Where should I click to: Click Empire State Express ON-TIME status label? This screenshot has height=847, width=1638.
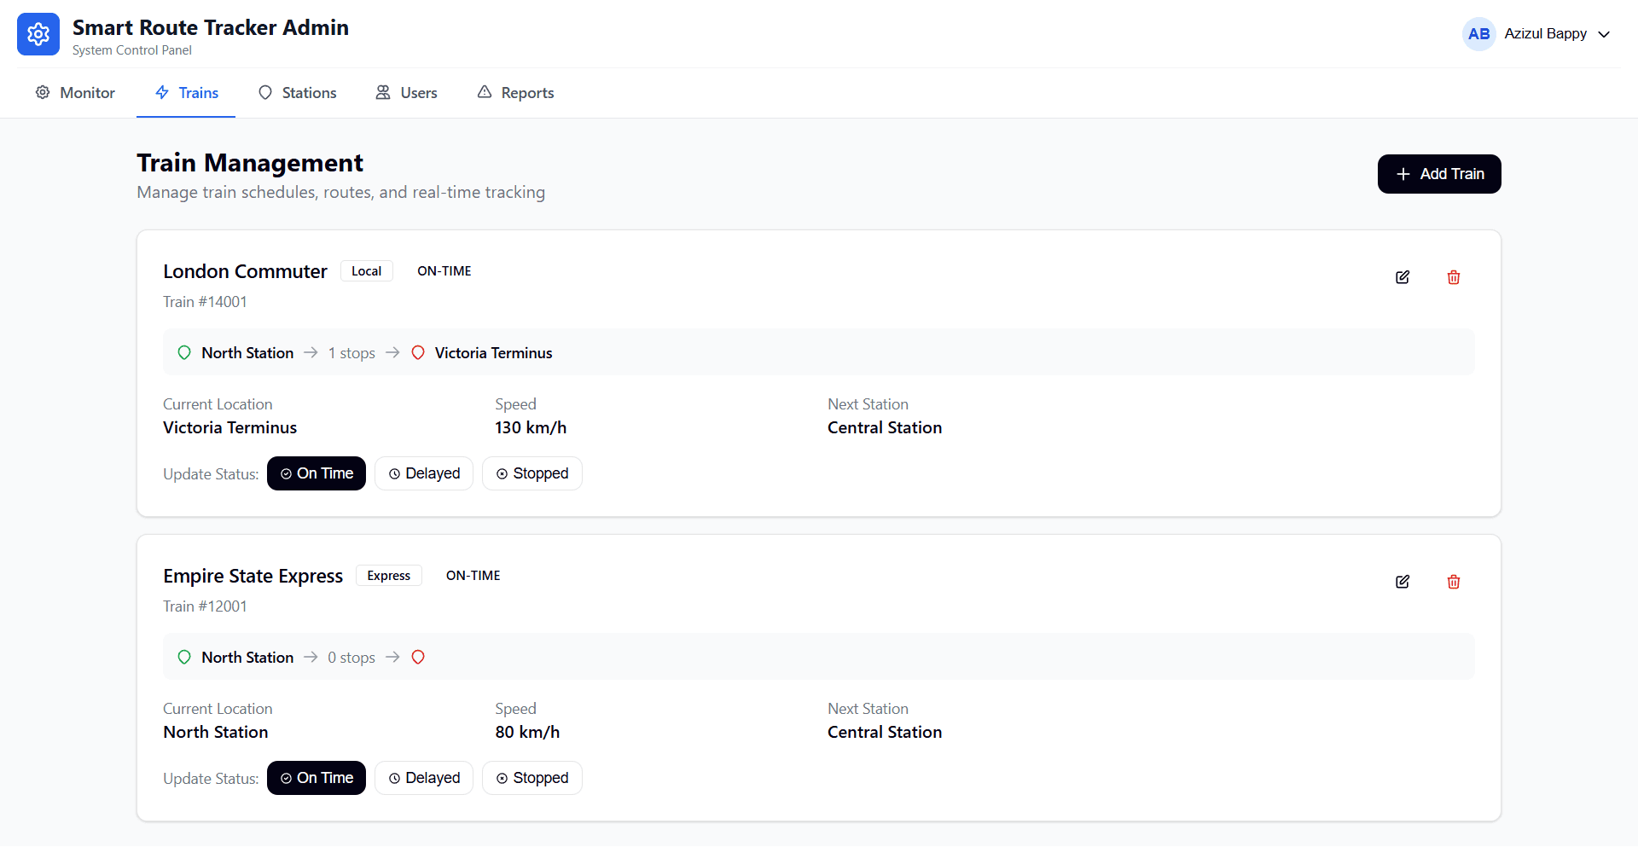pos(473,576)
